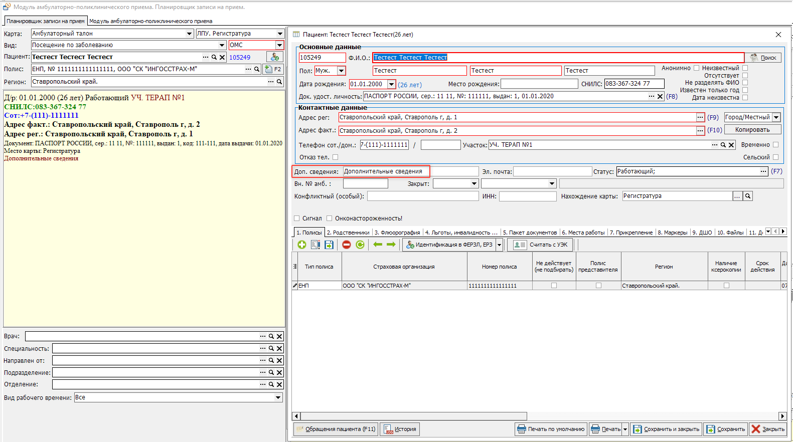This screenshot has height=442, width=793.
Task: Click magnifier icon in Полис field
Action: click(257, 69)
